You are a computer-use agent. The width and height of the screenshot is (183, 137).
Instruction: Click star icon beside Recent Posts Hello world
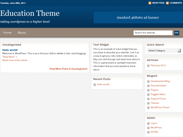(x=95, y=84)
